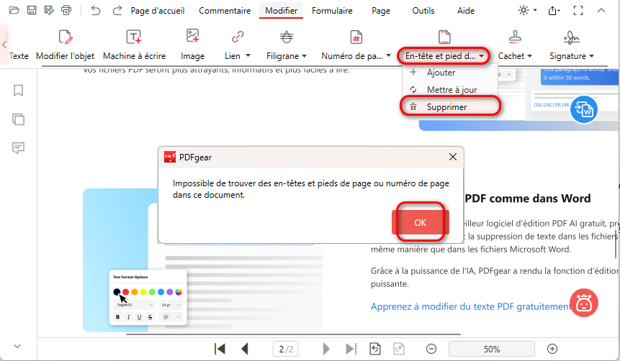Open the Outils tab
620x361 pixels.
[423, 11]
